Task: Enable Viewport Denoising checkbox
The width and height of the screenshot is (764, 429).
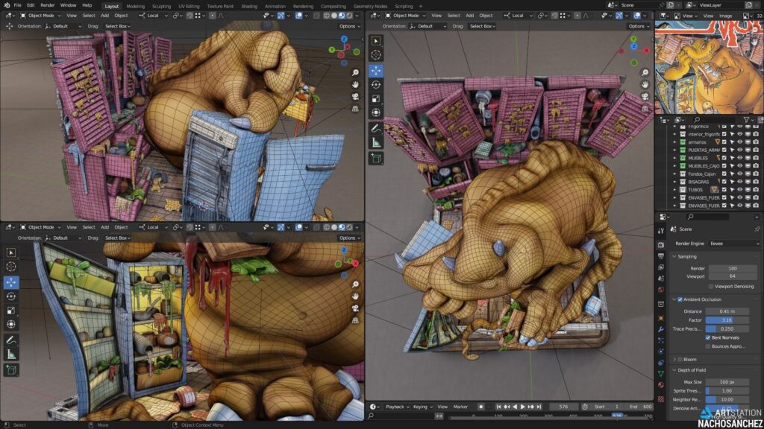Action: tap(711, 286)
